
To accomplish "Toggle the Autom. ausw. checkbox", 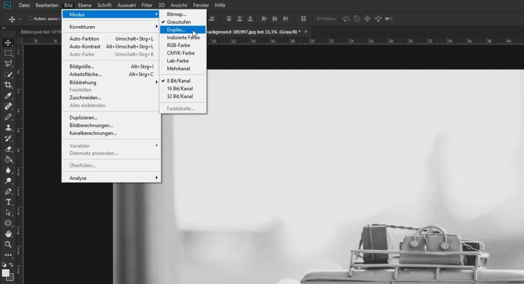I will coord(30,18).
